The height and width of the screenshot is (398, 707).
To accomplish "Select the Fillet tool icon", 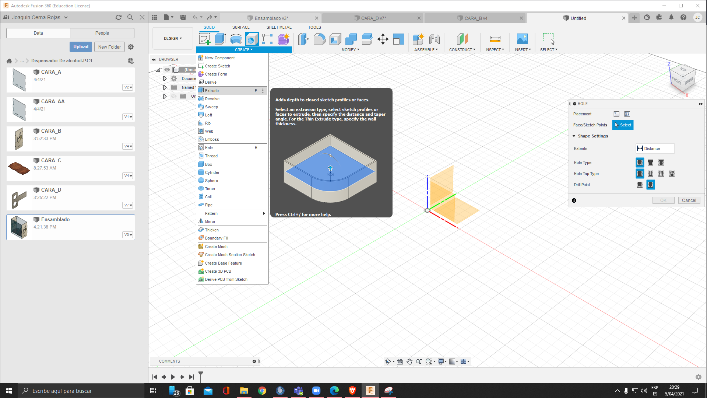I will pyautogui.click(x=319, y=39).
